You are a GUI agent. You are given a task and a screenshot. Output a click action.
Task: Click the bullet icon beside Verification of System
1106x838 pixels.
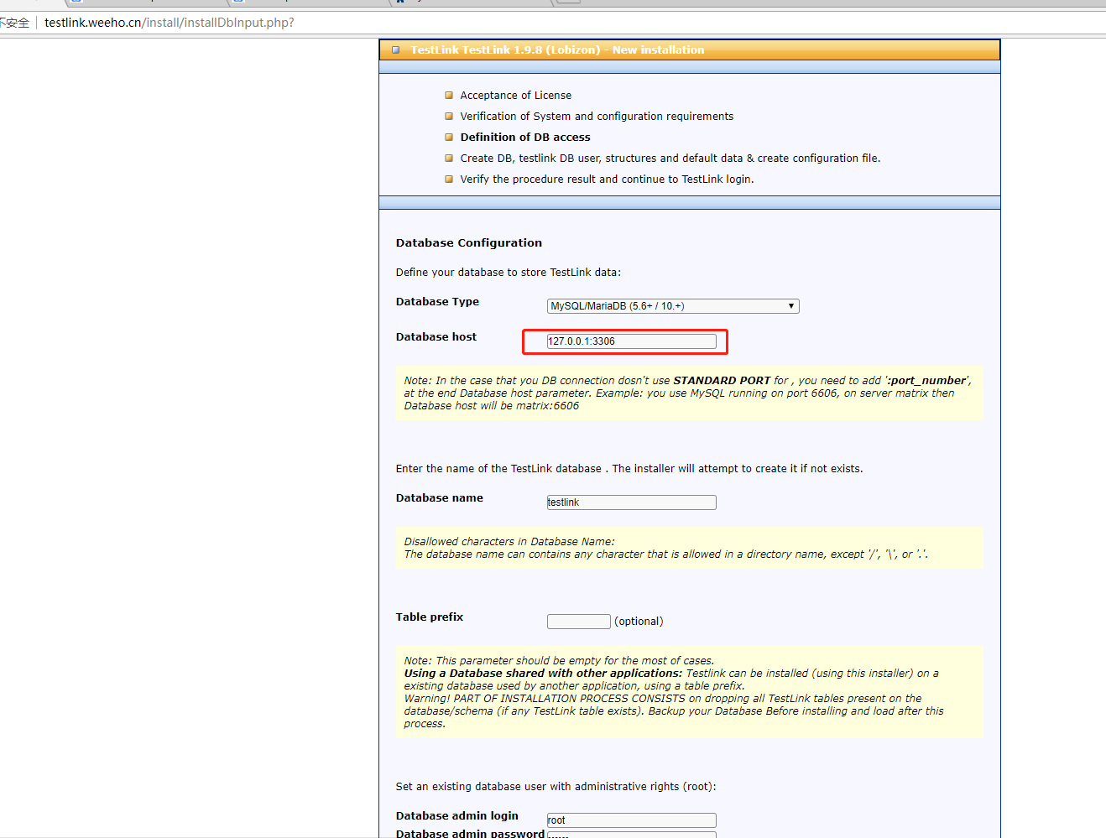pos(449,117)
